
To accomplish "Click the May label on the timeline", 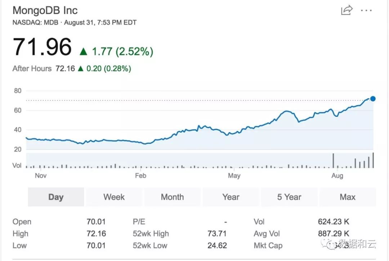I will pos(234,176).
